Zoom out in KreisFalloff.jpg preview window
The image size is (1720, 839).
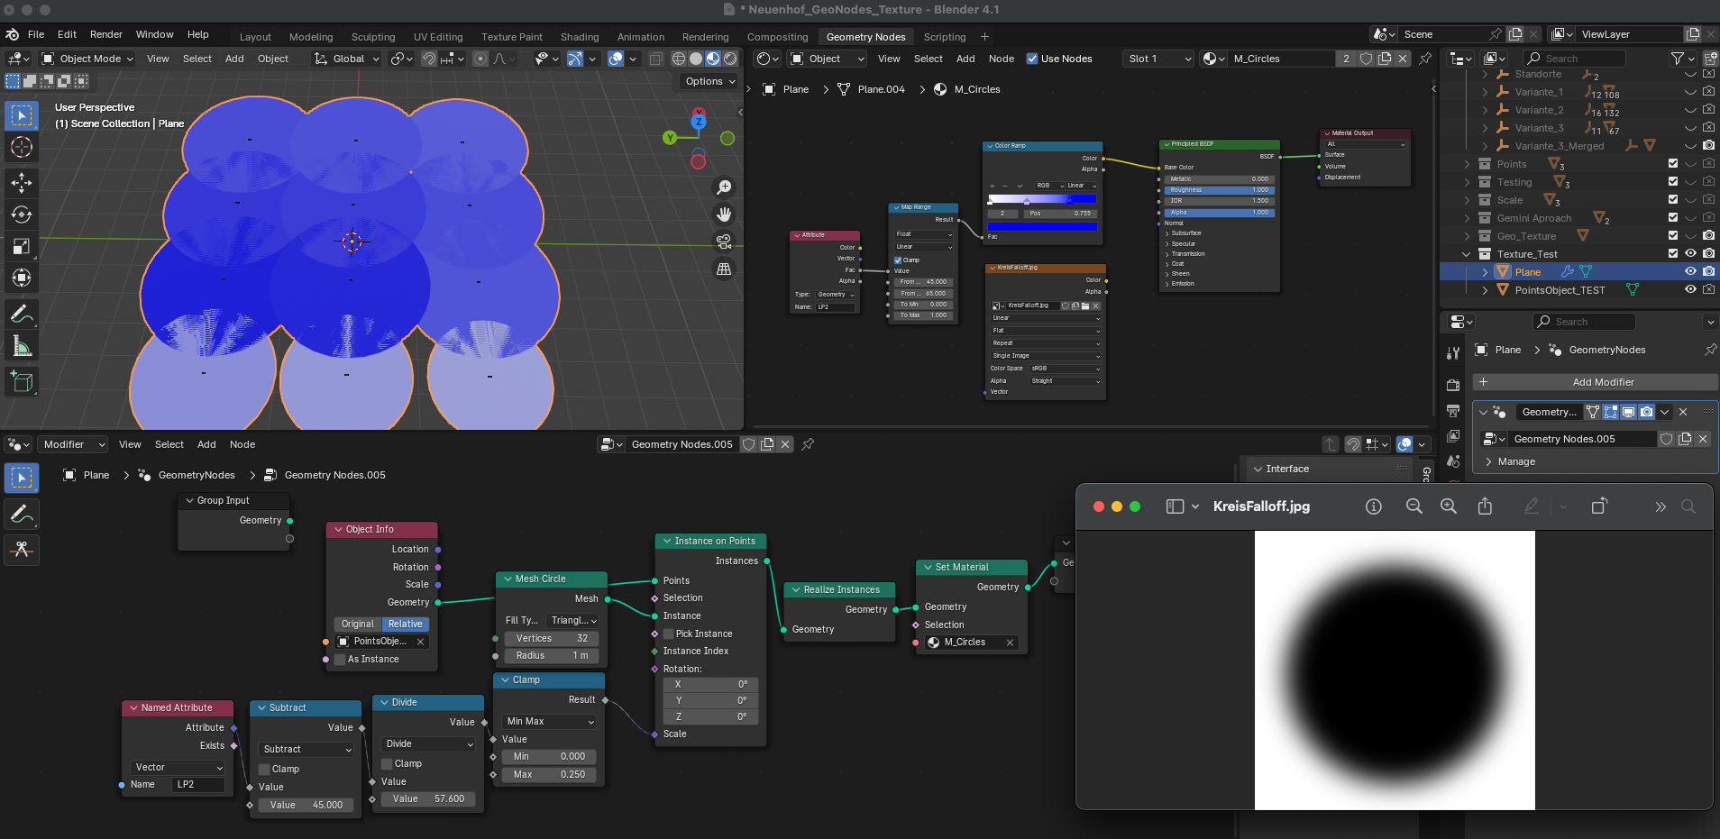click(x=1414, y=506)
